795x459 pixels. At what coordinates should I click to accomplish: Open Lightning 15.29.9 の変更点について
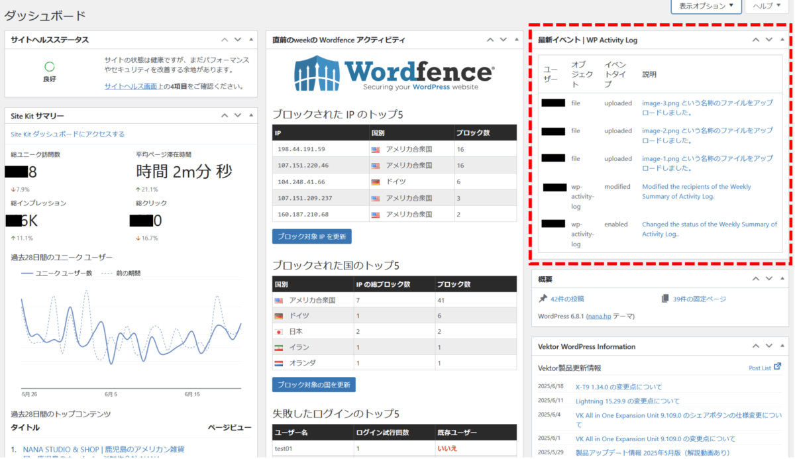pos(627,401)
